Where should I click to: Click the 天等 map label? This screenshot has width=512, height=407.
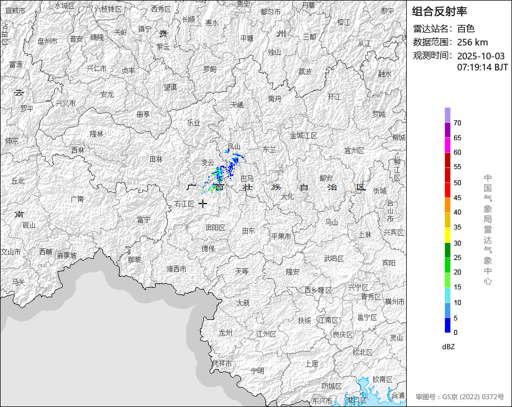point(242,271)
